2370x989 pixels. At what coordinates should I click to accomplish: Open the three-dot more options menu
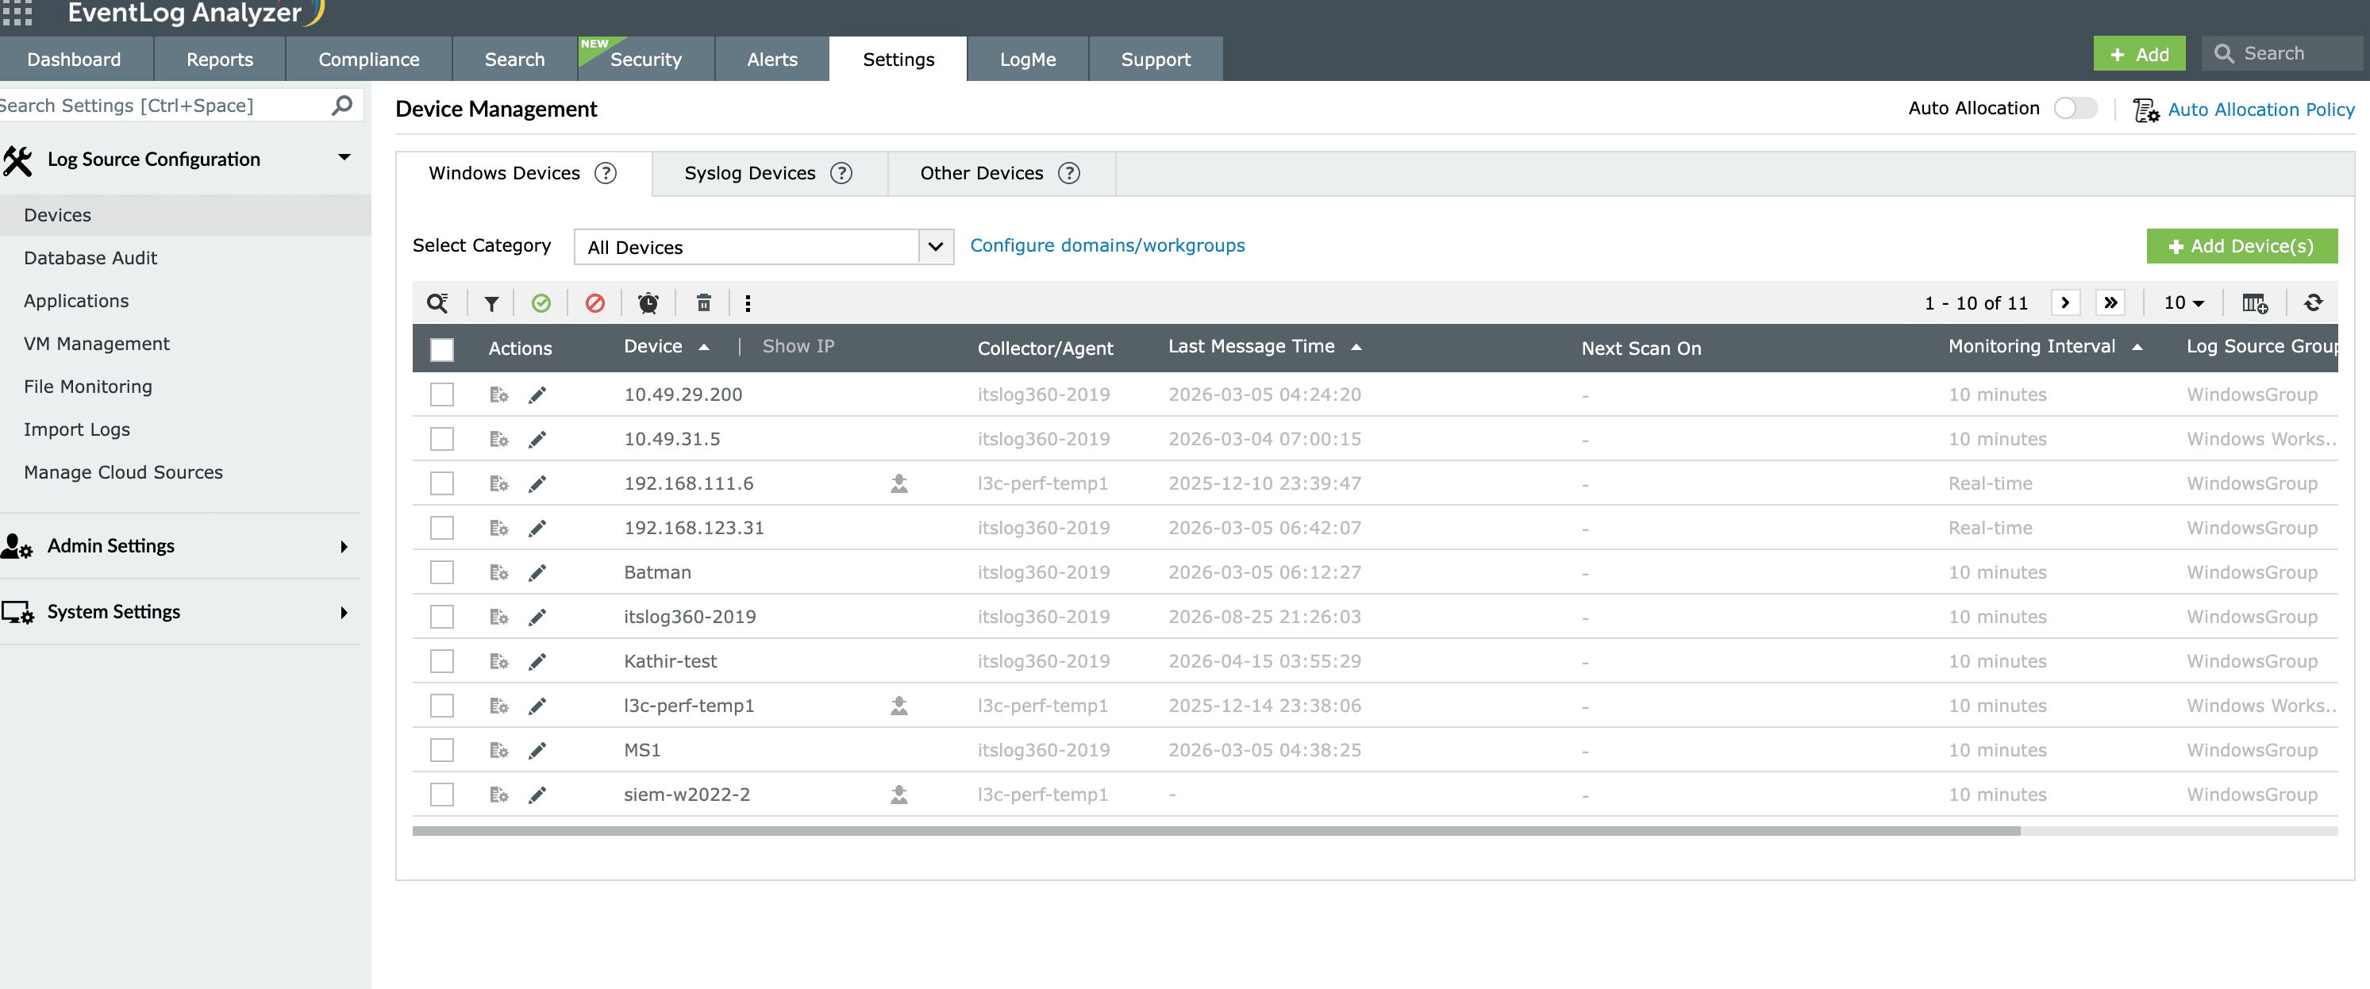coord(748,302)
